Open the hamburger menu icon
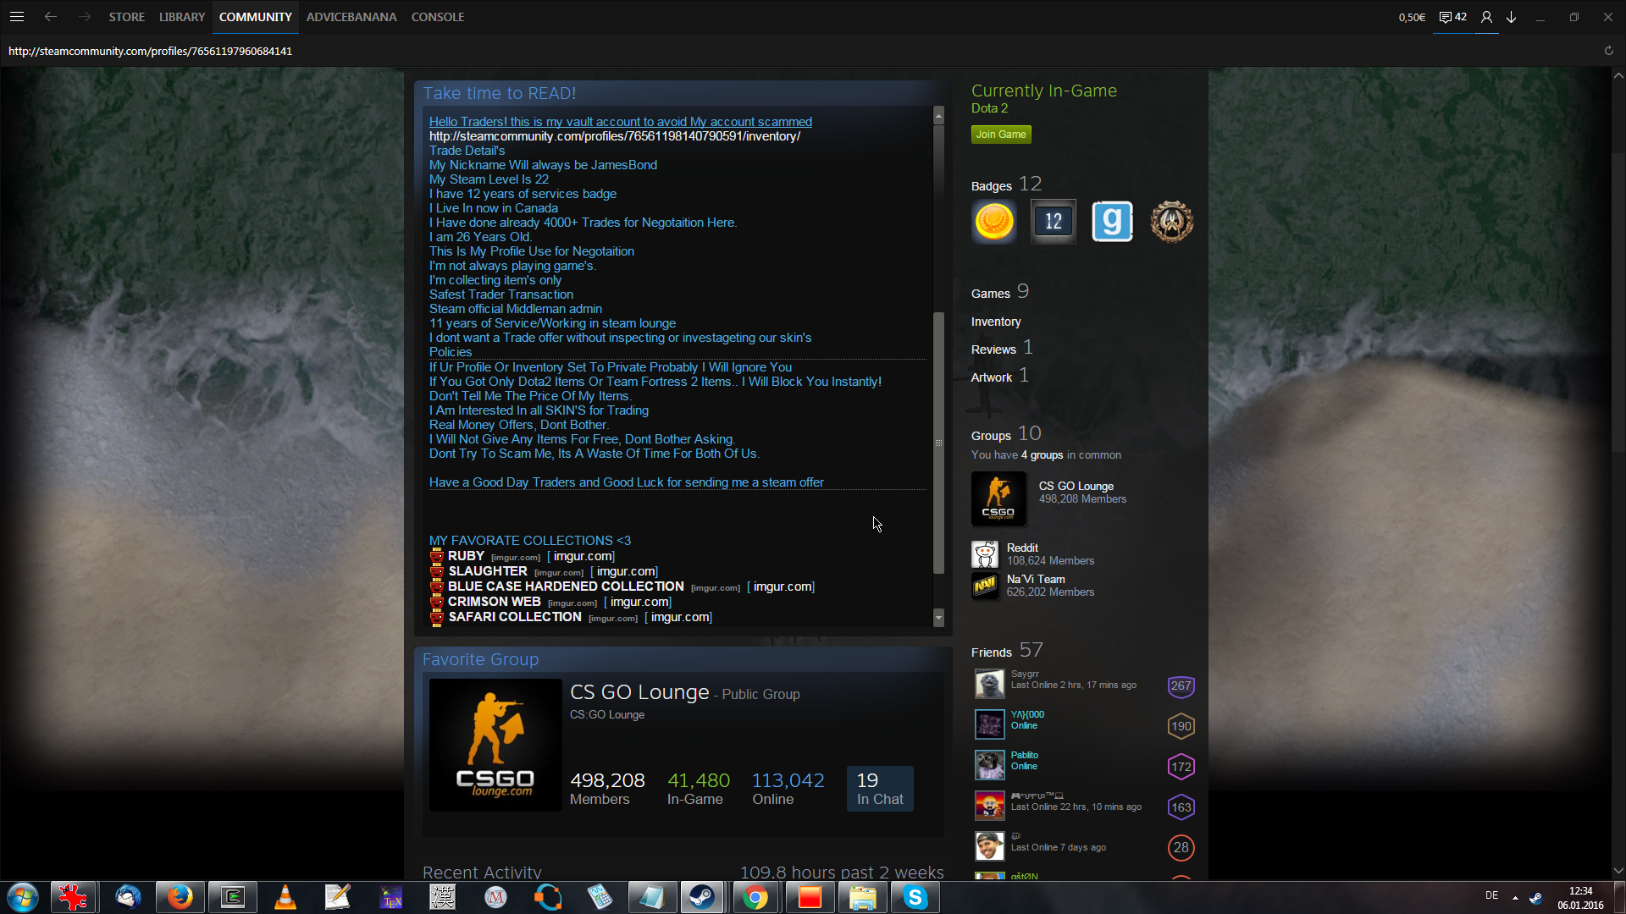Screen dimensions: 1626x914 [17, 17]
